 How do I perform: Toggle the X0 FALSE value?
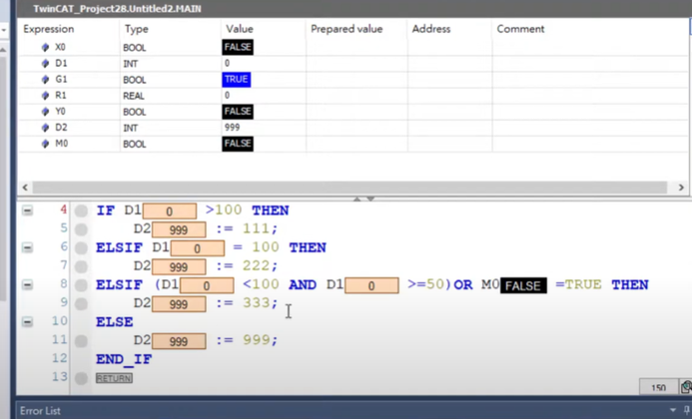[x=238, y=47]
